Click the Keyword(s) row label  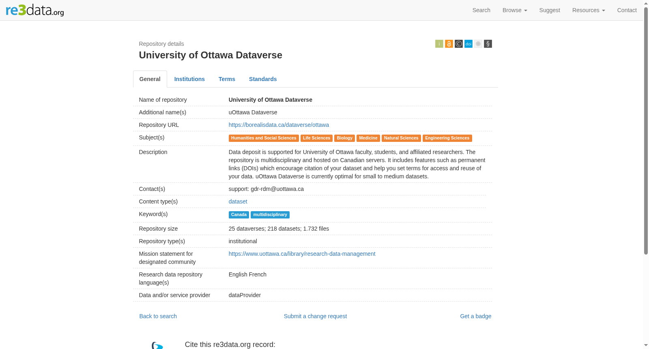tap(153, 214)
